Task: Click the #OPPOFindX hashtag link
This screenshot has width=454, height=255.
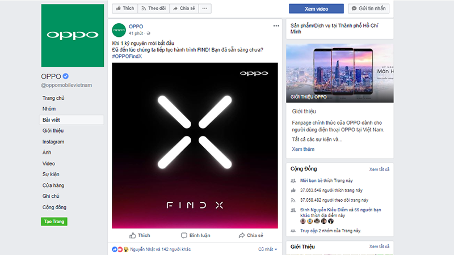Action: (128, 56)
